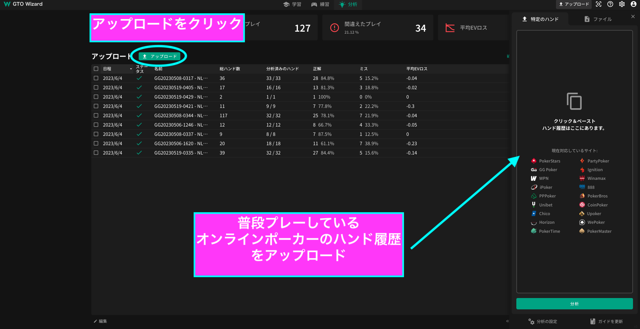Click the 間違えたプレイ warning icon

[x=334, y=28]
